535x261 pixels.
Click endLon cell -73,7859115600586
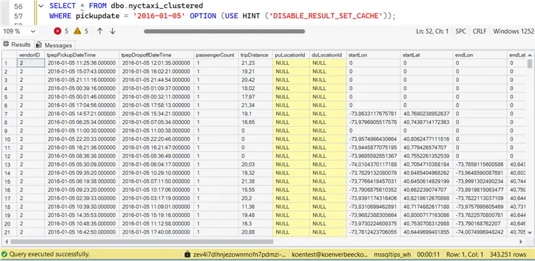[480, 165]
